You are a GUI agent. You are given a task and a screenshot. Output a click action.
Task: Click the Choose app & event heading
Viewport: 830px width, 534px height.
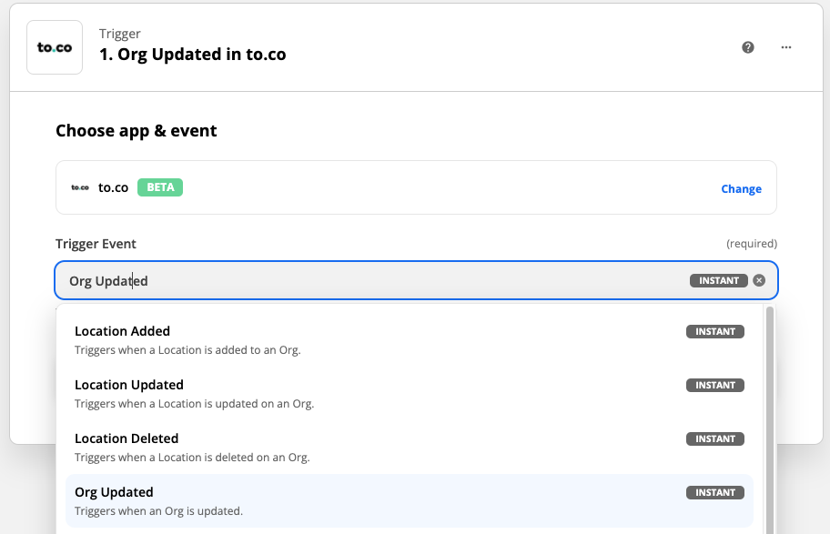(137, 131)
